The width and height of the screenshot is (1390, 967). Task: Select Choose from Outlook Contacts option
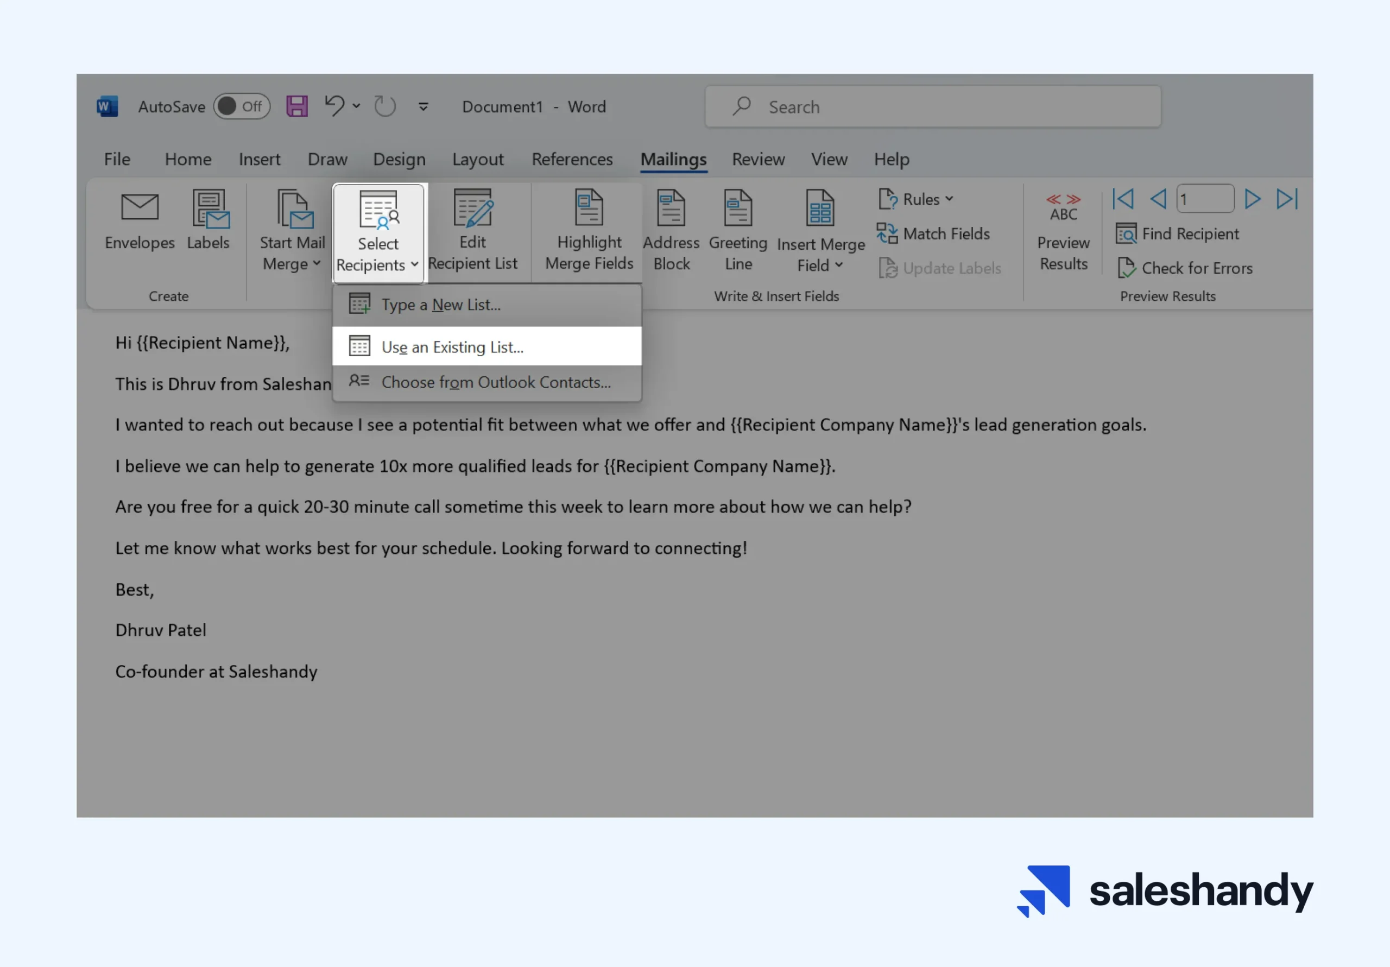tap(486, 382)
